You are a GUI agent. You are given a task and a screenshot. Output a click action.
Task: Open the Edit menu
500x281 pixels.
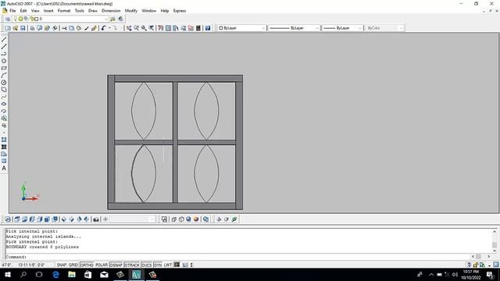pos(23,11)
